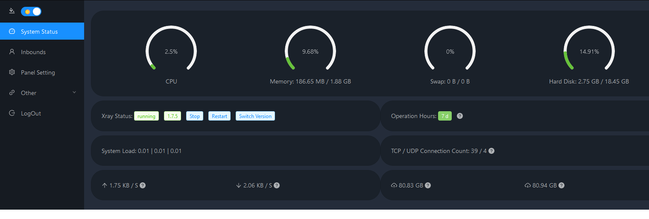Click the Panel Setting gear icon
Image resolution: width=649 pixels, height=219 pixels.
coord(12,72)
